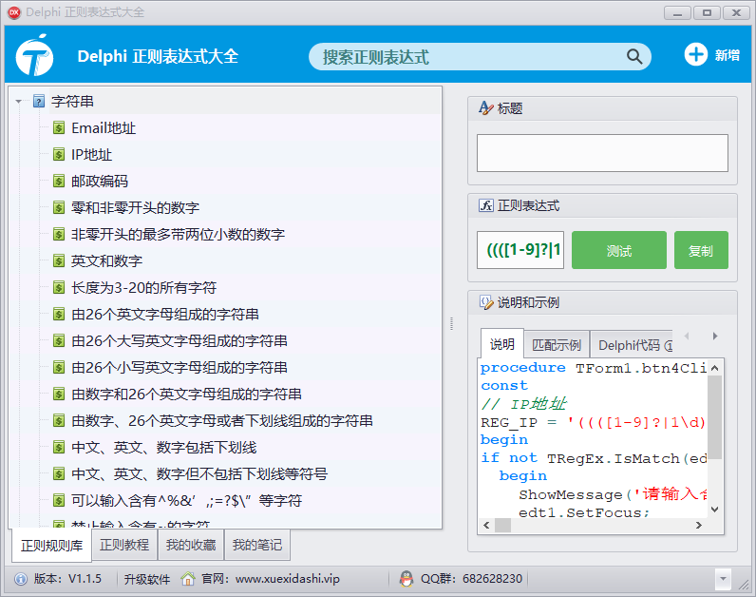
Task: Open the status bar dropdown arrow
Action: coord(723,578)
